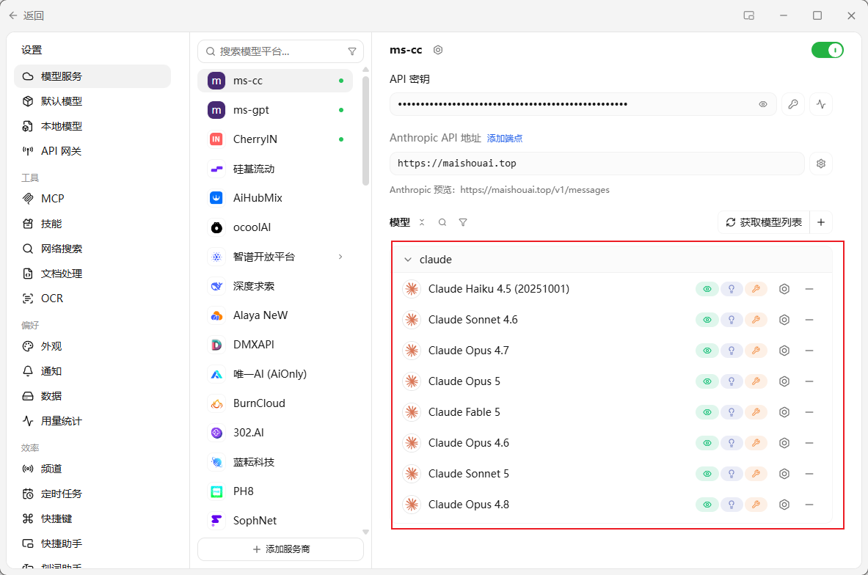868x575 pixels.
Task: Add a model with the plus button
Action: [x=821, y=222]
